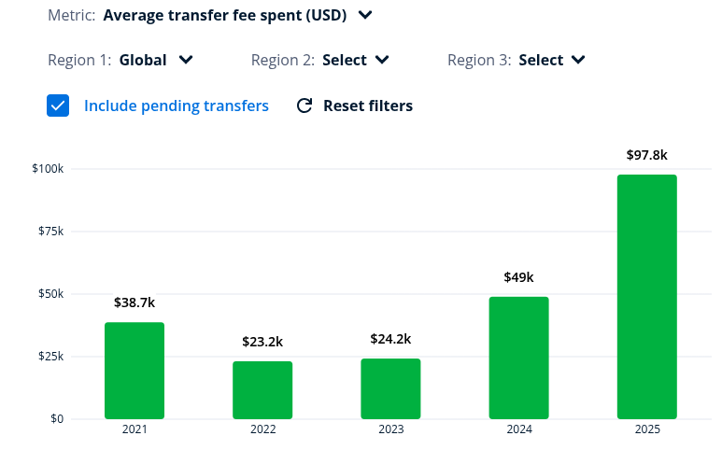722x450 pixels.
Task: Uncheck the Include pending transfers checkbox
Action: [58, 105]
